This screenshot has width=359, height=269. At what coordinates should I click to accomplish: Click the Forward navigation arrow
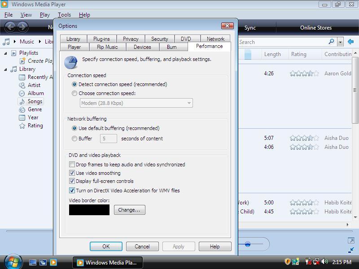22,27
